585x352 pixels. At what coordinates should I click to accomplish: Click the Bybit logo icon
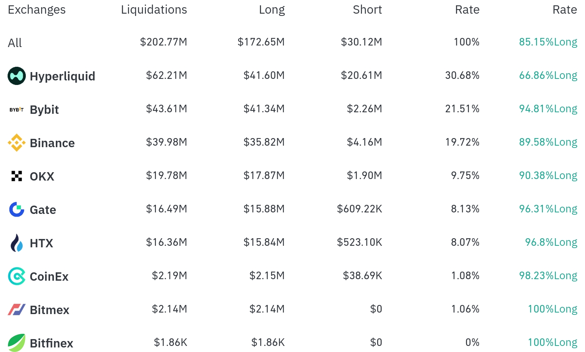point(17,110)
